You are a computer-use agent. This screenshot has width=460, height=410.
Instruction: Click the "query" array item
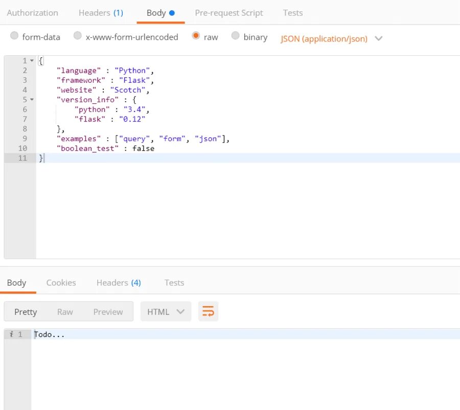(134, 139)
